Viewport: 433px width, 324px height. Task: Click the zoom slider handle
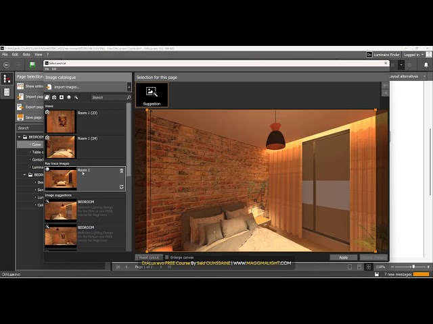click(x=413, y=267)
